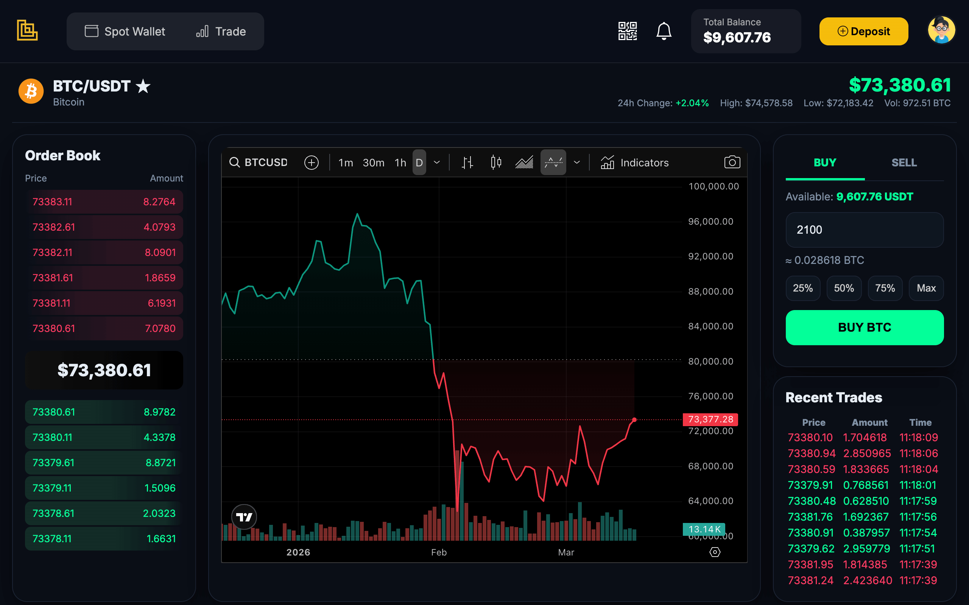
Task: Select the 30m timeframe
Action: 373,163
